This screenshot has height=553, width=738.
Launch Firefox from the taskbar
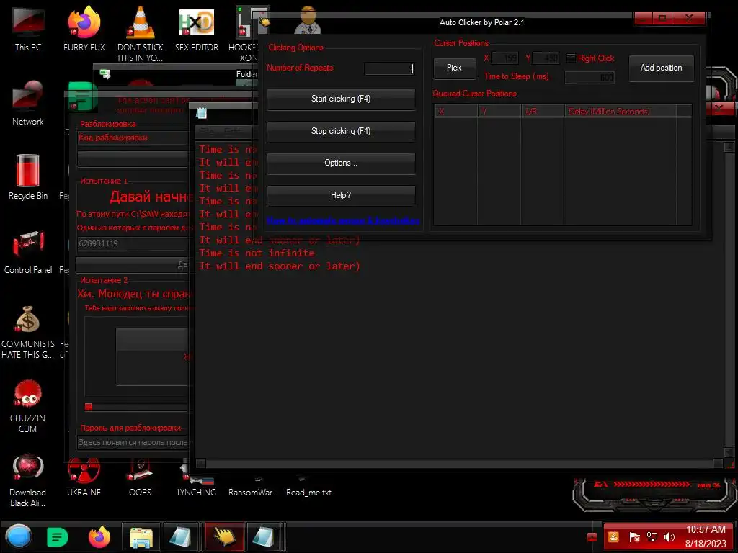tap(99, 537)
